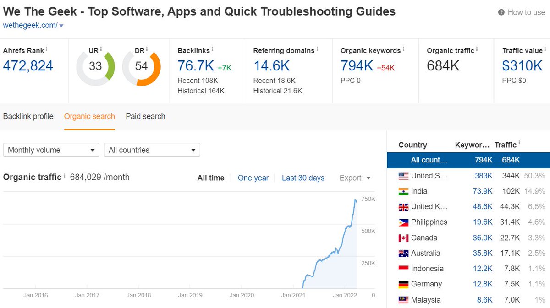This screenshot has width=550, height=308.
Task: Click the Canada flag icon
Action: pyautogui.click(x=403, y=238)
